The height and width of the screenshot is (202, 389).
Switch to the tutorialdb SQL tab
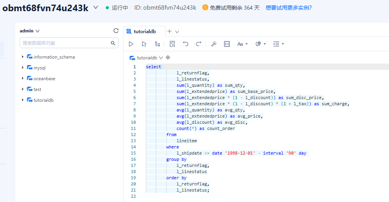tap(144, 32)
